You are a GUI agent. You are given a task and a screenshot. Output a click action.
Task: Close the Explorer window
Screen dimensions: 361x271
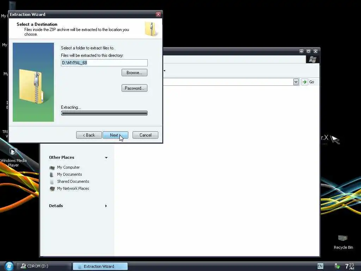point(316,51)
